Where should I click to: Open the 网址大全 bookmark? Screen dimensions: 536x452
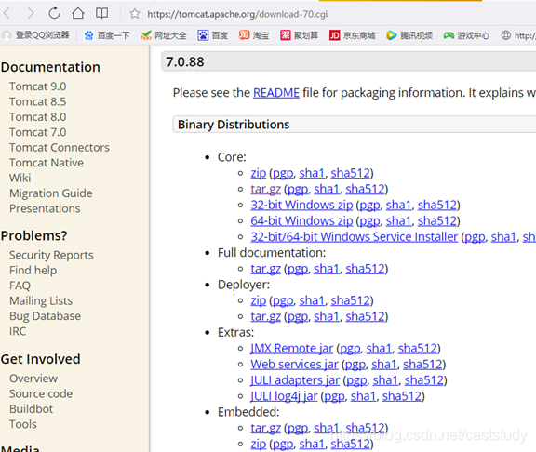(164, 35)
